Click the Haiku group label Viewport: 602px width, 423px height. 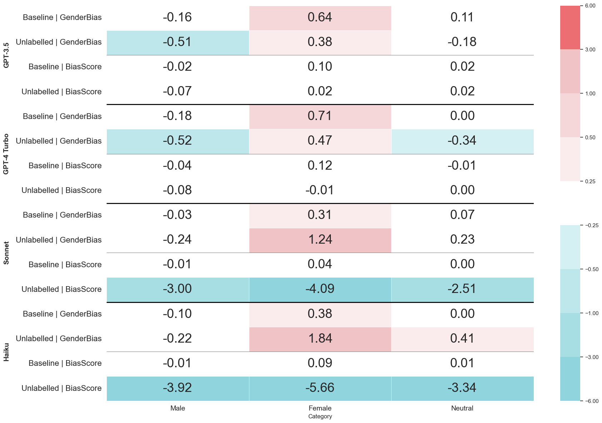(x=6, y=352)
